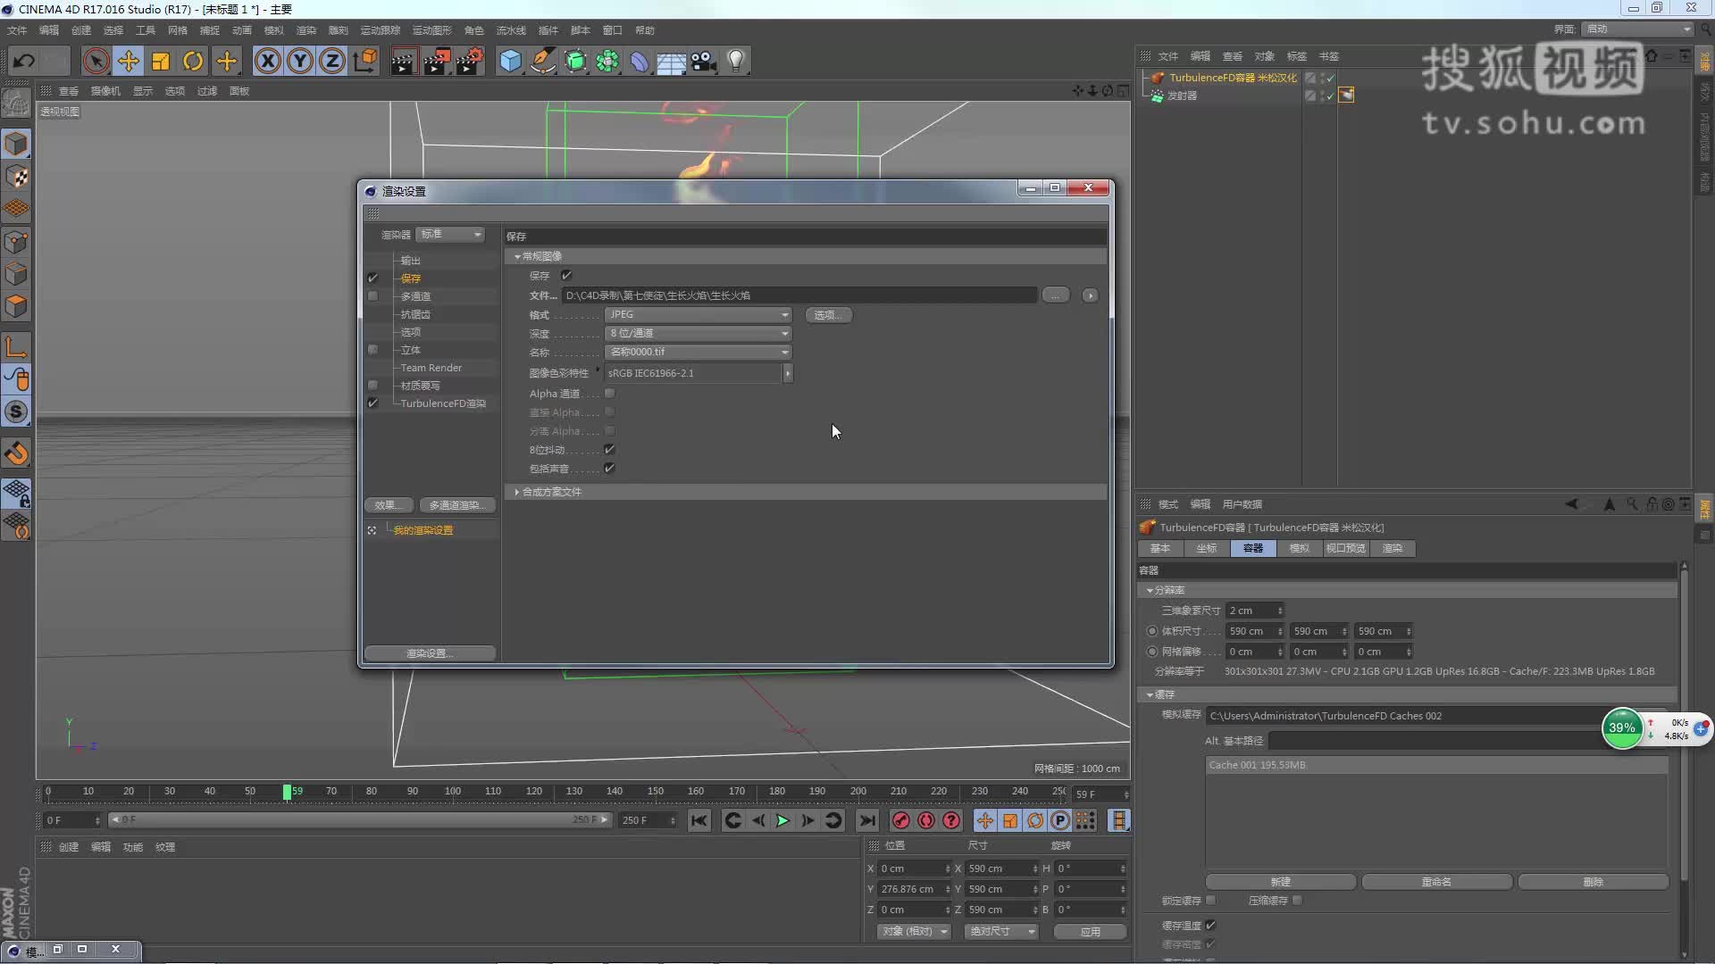Open the depth 8-bit/channel dropdown
The height and width of the screenshot is (964, 1715).
(x=699, y=333)
